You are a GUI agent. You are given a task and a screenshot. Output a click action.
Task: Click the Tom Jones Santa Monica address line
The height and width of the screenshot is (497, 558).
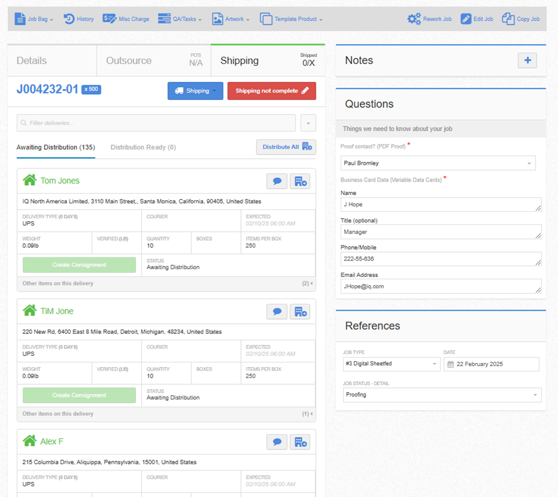tap(142, 202)
